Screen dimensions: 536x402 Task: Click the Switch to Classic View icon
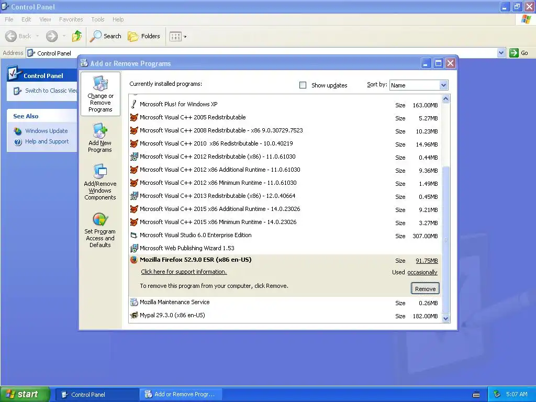[17, 91]
